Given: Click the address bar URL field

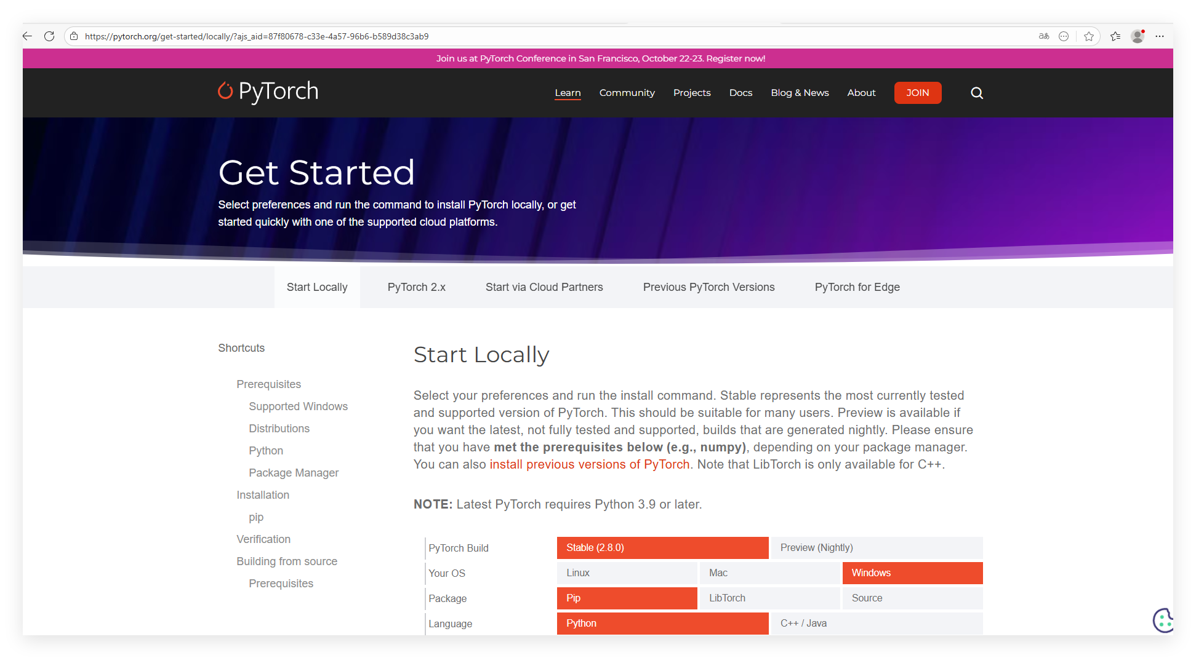Looking at the screenshot, I should point(554,36).
